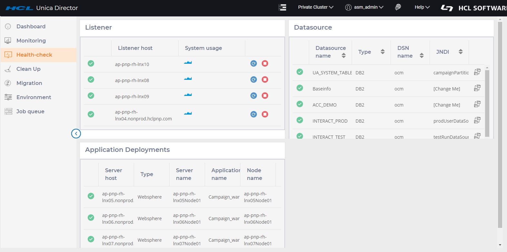This screenshot has height=252, width=507.
Task: Stop the ap-pnp-rh-lnx08 listener
Action: click(265, 79)
